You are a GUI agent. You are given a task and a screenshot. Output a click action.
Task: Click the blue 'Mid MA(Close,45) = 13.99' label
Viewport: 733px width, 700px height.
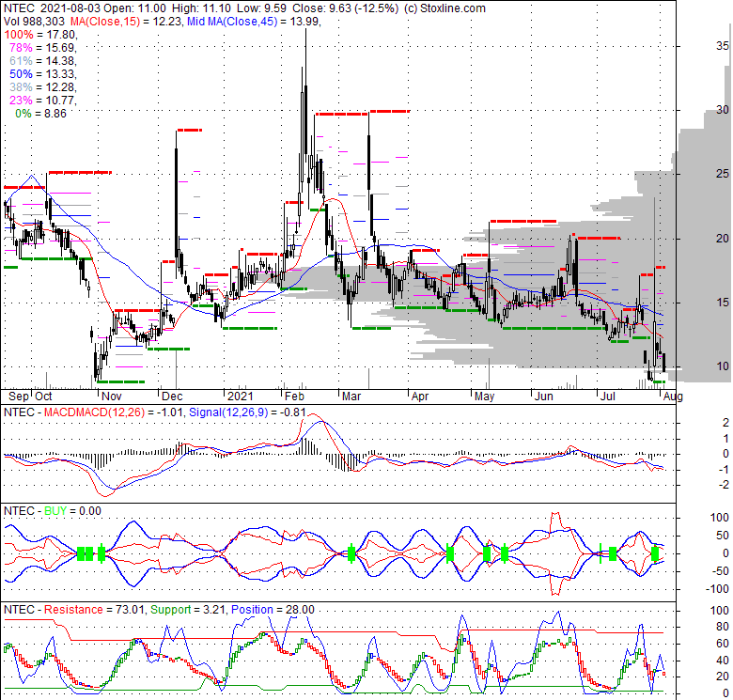click(x=254, y=21)
